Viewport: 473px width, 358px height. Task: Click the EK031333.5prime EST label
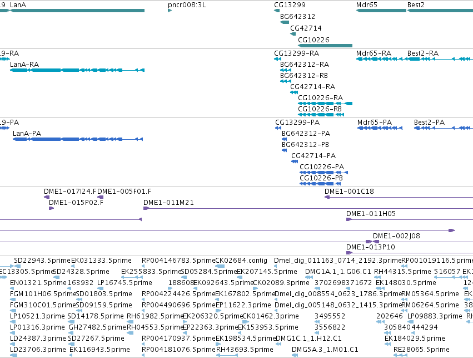[x=101, y=261]
